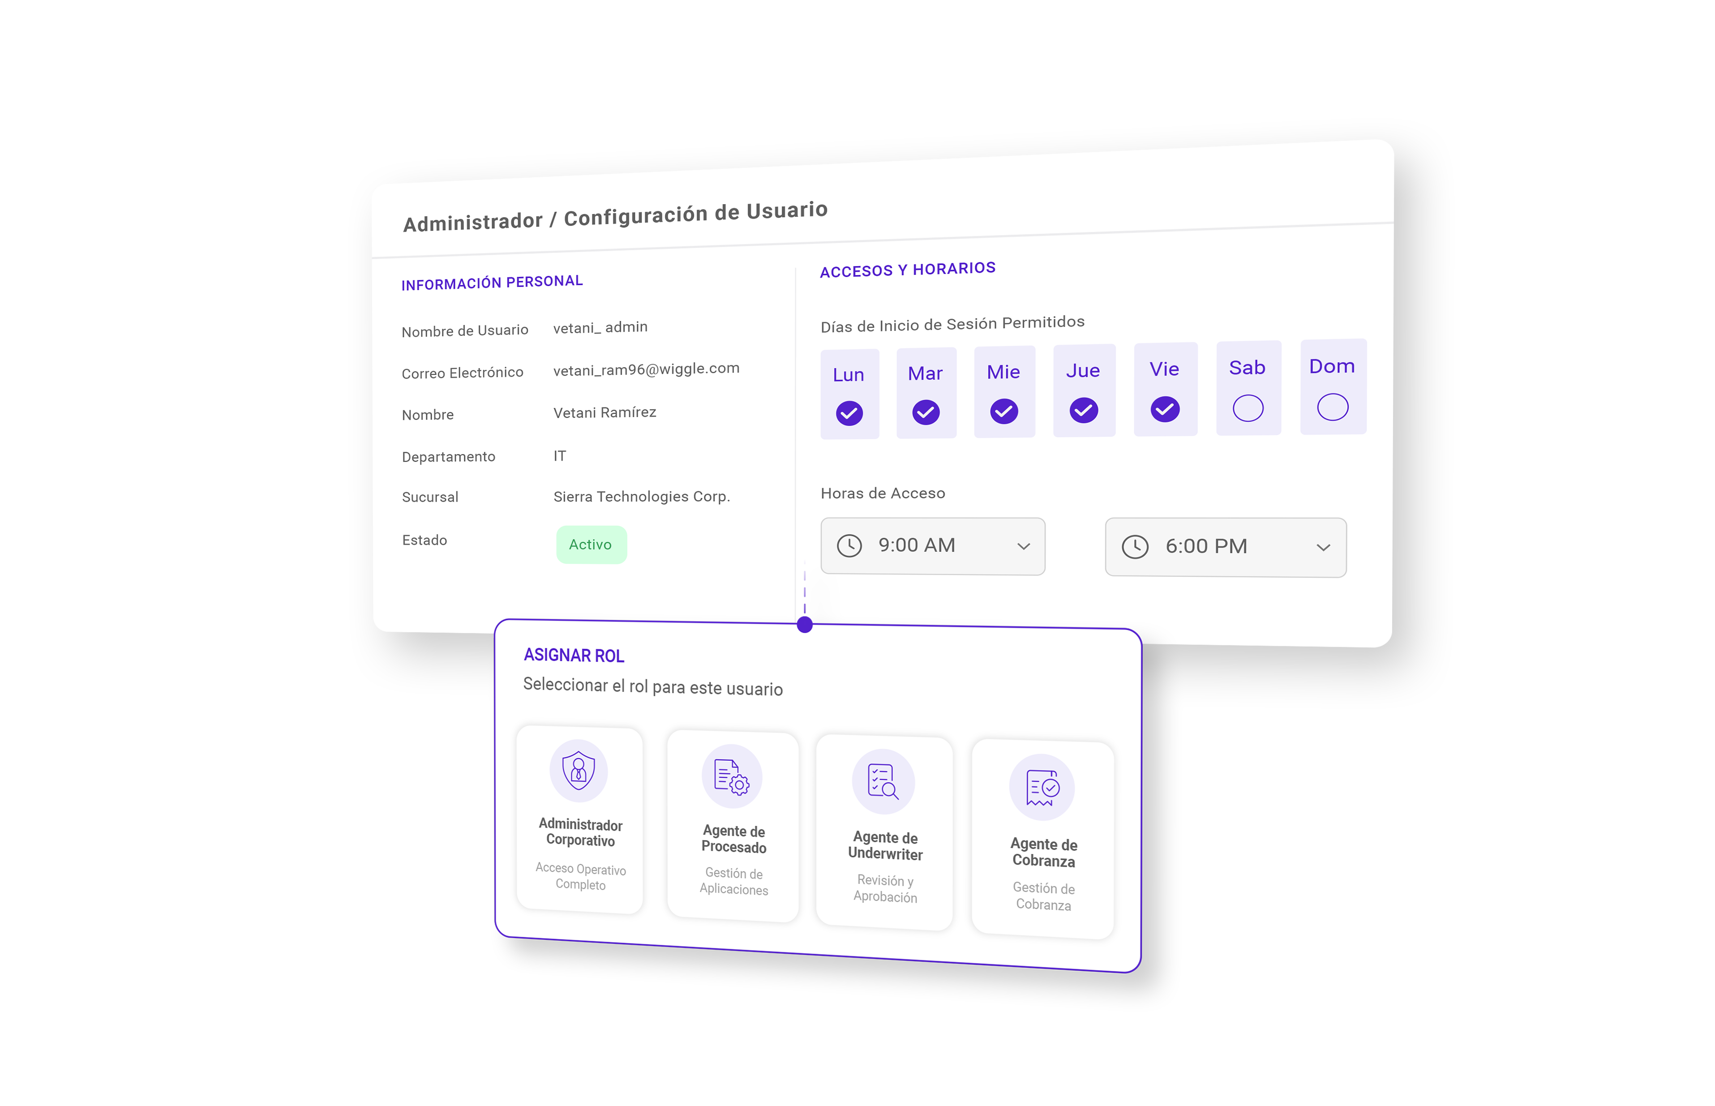1715x1106 pixels.
Task: Uncheck the Lun day checkbox
Action: click(x=849, y=413)
